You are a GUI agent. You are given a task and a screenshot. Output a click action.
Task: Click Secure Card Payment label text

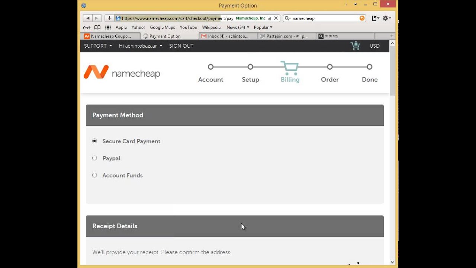[131, 141]
